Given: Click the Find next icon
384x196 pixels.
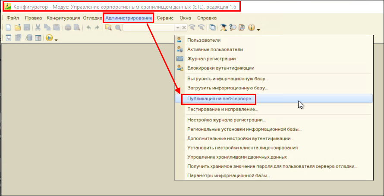Looking at the screenshot, I should coord(192,28).
